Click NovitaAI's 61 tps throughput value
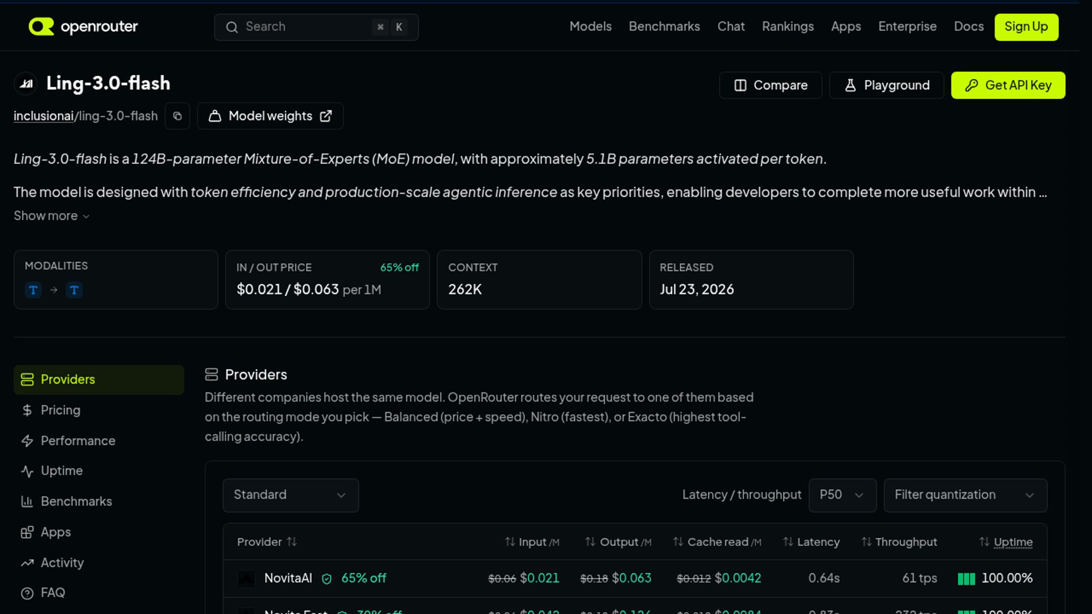This screenshot has width=1092, height=614. tap(920, 578)
